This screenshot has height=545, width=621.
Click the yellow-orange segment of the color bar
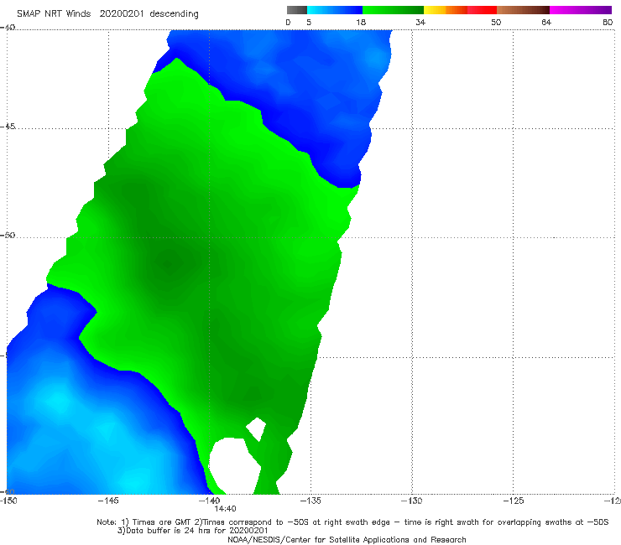[x=446, y=10]
